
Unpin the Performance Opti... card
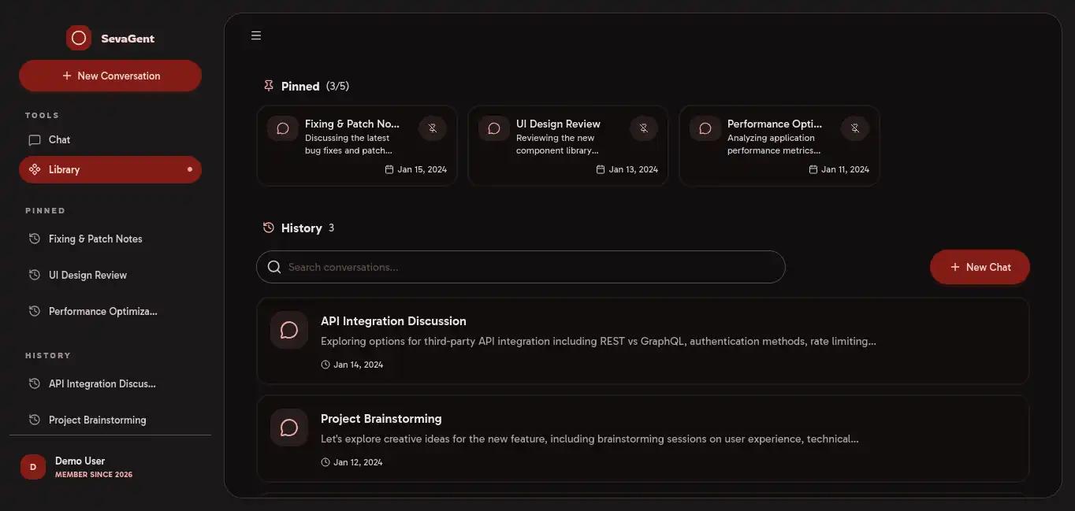tap(855, 128)
